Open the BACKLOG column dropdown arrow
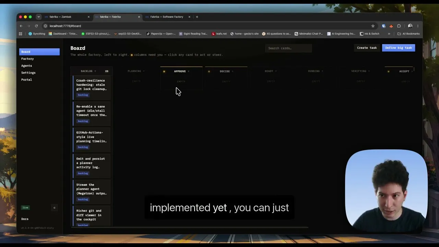Image resolution: width=439 pixels, height=247 pixels. pos(95,71)
